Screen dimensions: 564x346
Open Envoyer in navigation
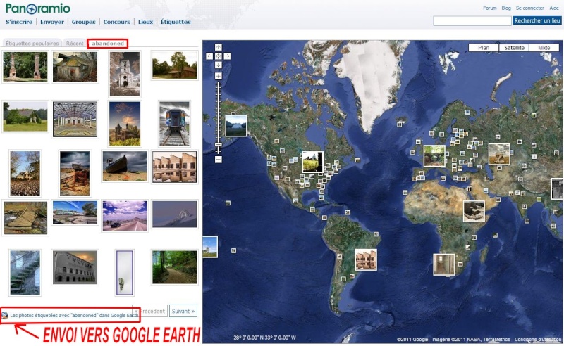[x=52, y=22]
